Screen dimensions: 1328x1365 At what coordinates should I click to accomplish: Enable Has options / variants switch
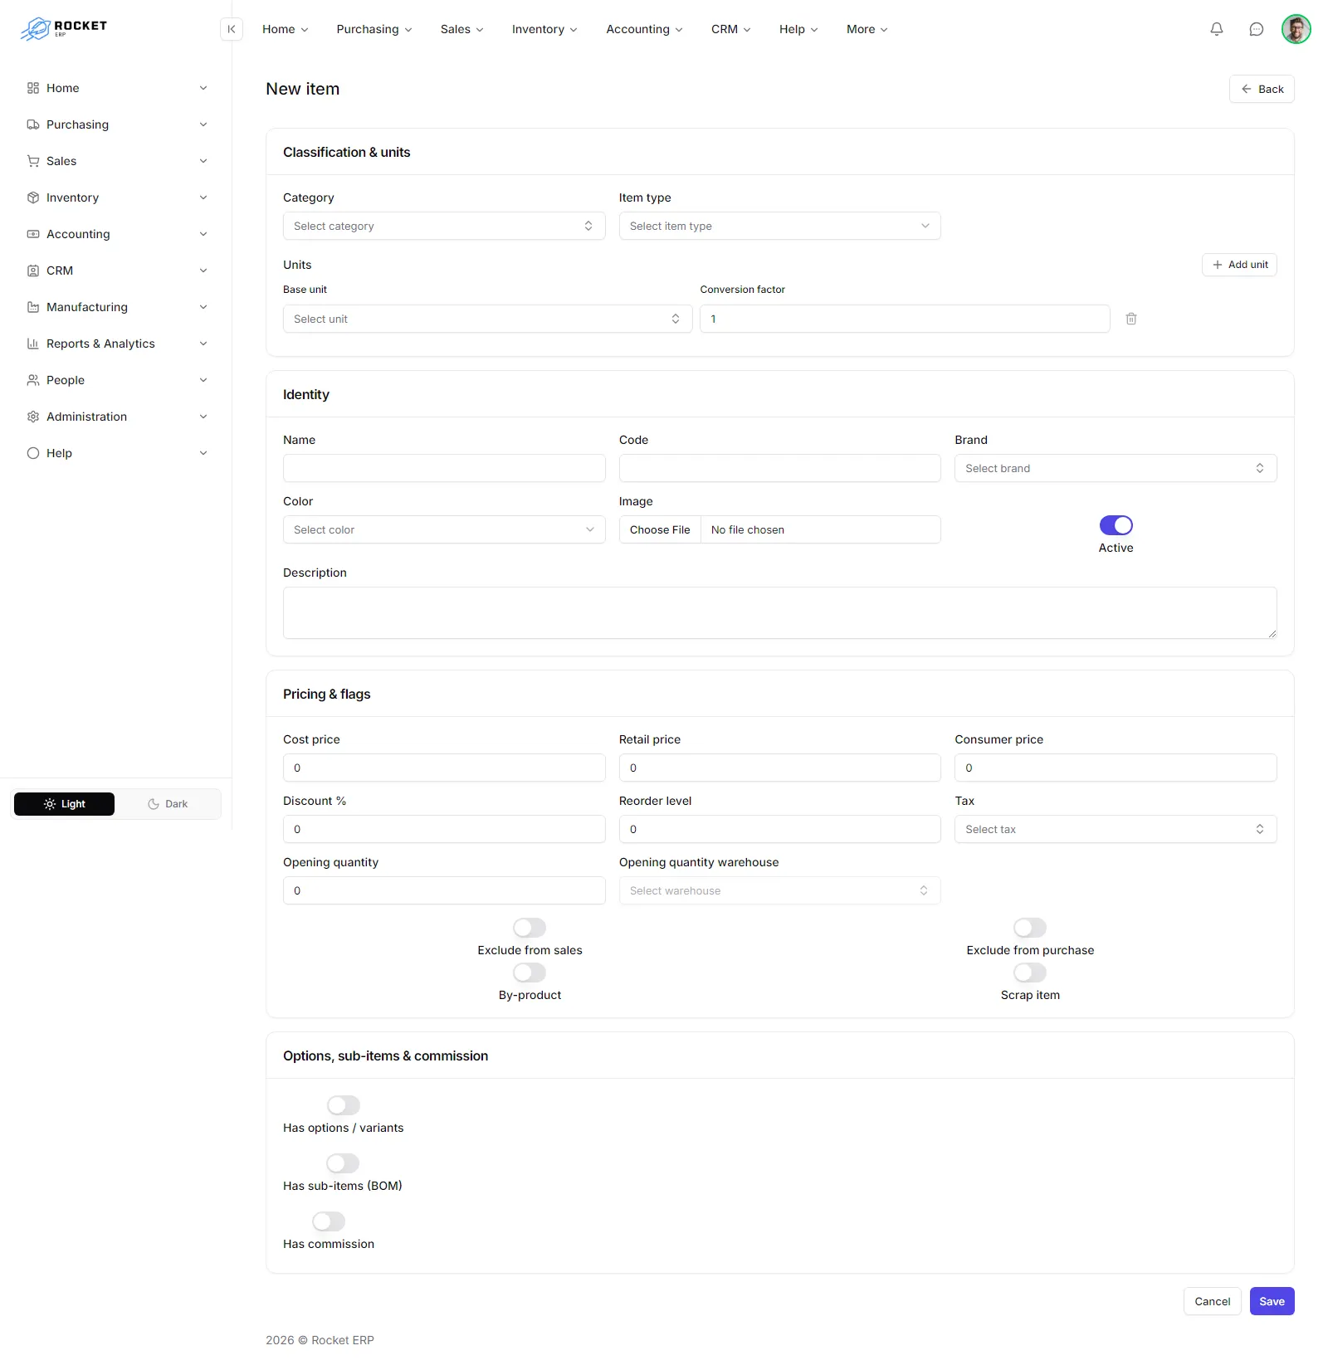(x=344, y=1105)
